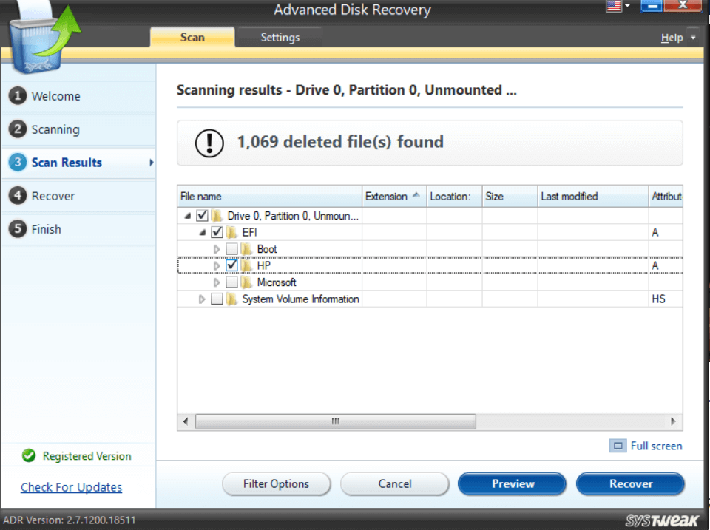Click the green Registered Version checkmark icon
The image size is (710, 530).
point(29,456)
